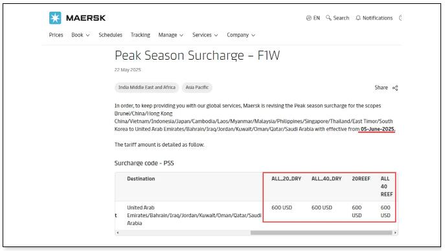
Task: Click the Notifications bell icon
Action: pos(358,18)
